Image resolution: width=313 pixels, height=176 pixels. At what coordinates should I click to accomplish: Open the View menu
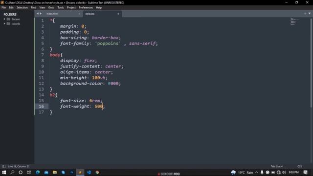(42, 8)
